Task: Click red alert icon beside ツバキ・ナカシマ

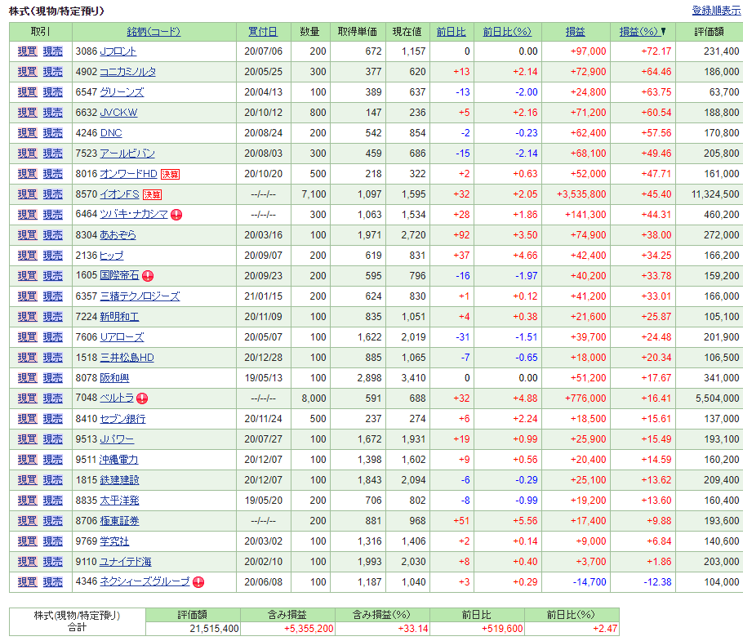Action: (x=176, y=215)
